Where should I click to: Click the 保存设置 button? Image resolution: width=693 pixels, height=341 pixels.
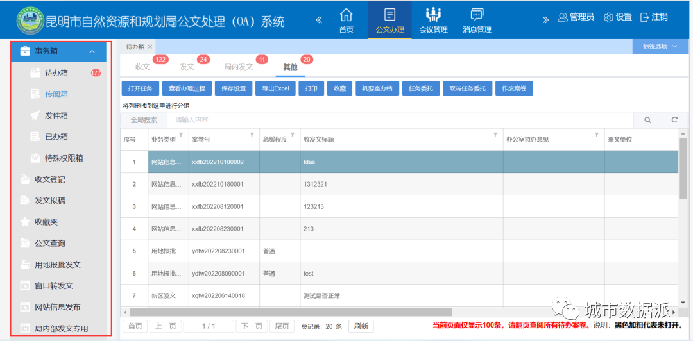pos(234,88)
